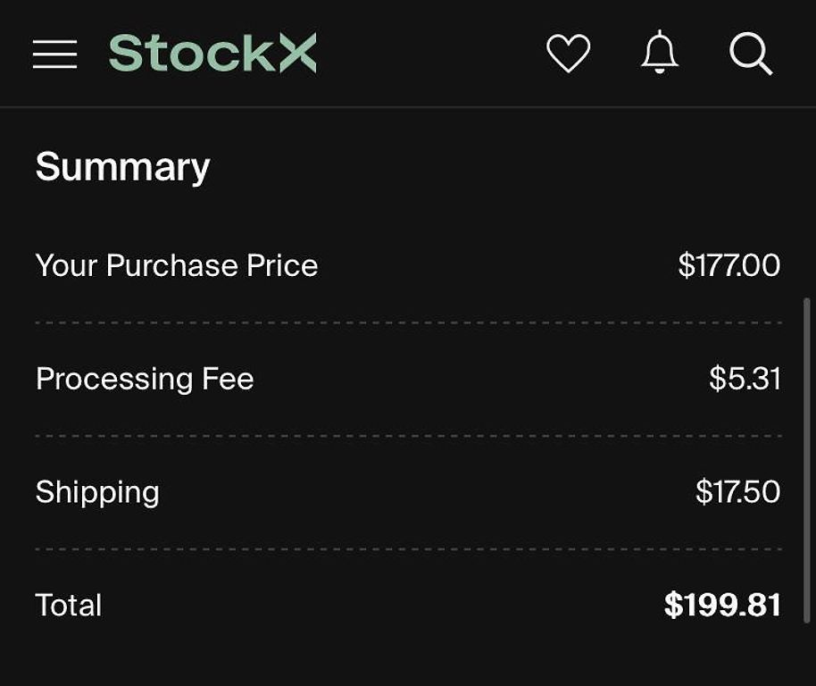Click the StockX logo
Viewport: 816px width, 686px height.
[x=212, y=54]
